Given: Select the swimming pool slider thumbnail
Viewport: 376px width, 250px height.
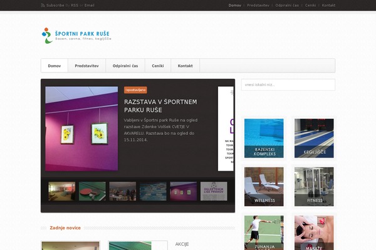Looking at the screenshot, I should (153, 191).
